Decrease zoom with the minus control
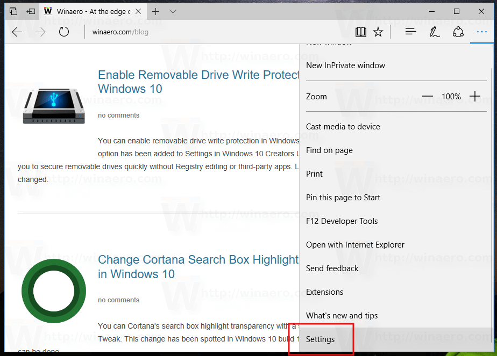This screenshot has width=497, height=356. [x=428, y=96]
